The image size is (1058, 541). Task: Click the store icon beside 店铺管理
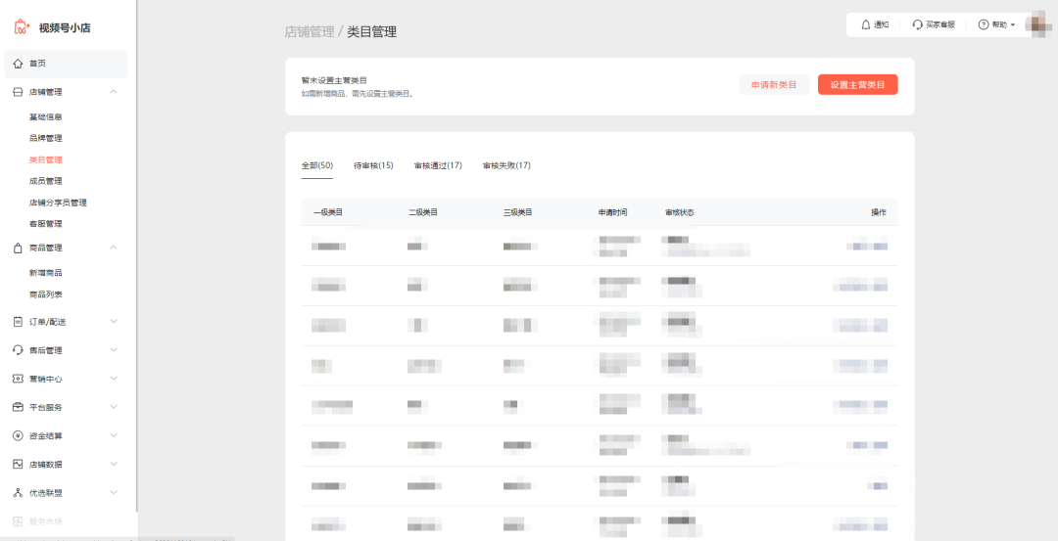[x=18, y=92]
